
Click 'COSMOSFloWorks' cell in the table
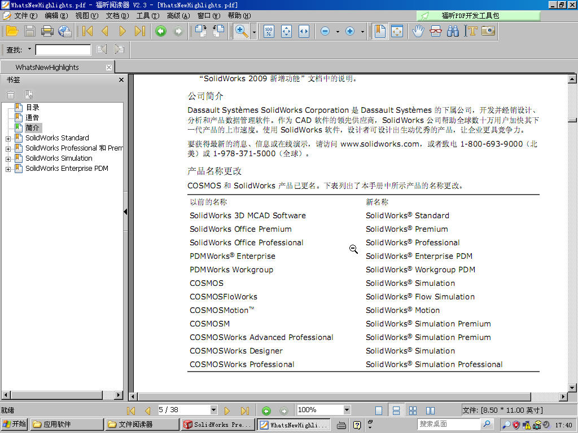click(224, 297)
